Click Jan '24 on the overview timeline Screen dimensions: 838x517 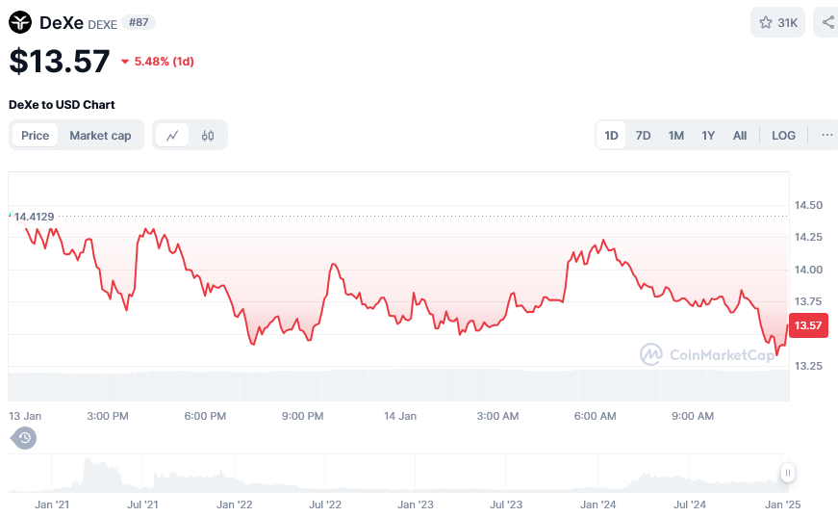[x=598, y=504]
